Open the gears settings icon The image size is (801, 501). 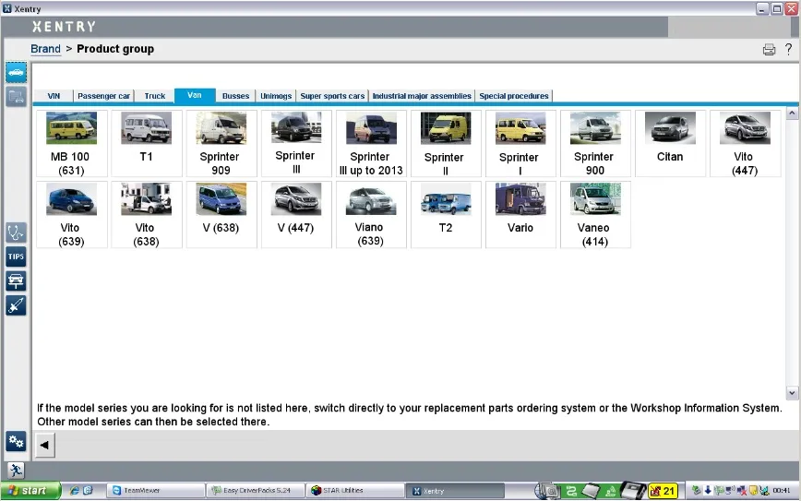tap(16, 441)
